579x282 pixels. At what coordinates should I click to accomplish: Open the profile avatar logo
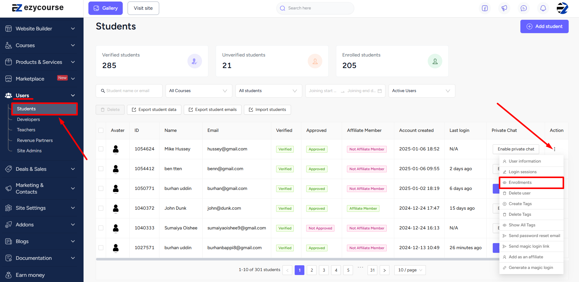pyautogui.click(x=562, y=8)
